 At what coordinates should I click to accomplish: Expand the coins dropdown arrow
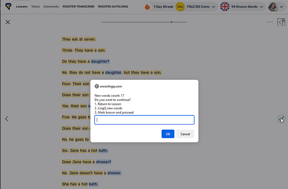(x=214, y=7)
